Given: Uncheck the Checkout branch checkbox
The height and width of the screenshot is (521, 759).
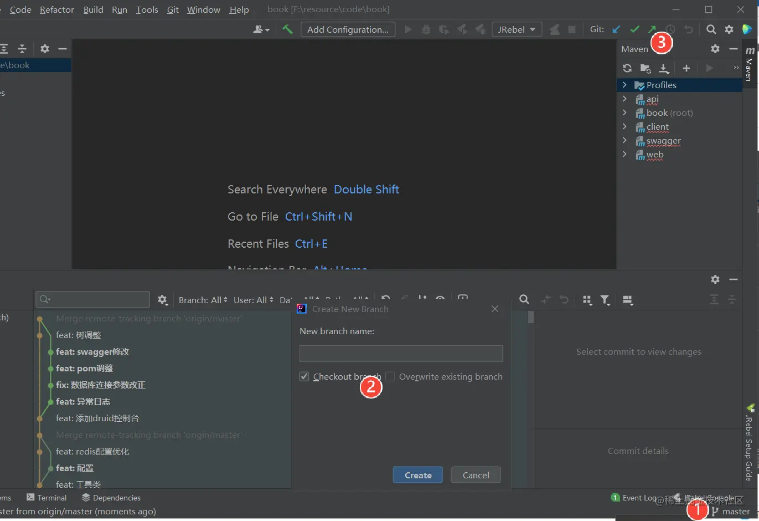Looking at the screenshot, I should click(x=304, y=377).
